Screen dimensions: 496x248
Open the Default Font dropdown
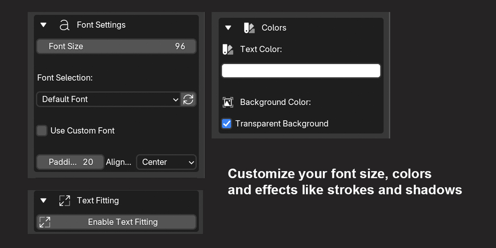pyautogui.click(x=109, y=99)
